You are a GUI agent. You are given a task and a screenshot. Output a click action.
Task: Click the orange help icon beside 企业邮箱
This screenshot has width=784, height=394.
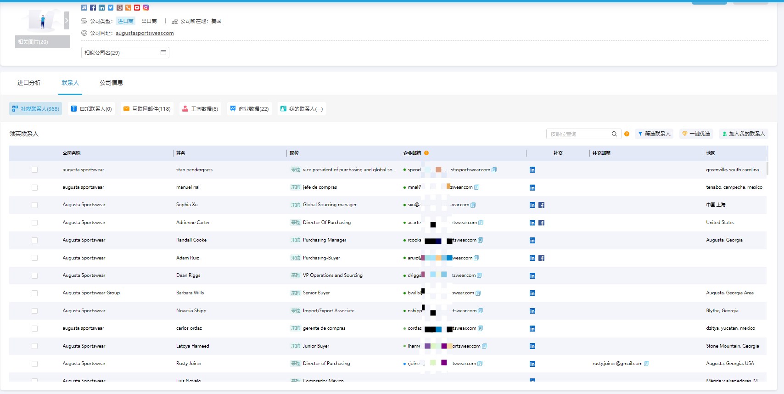[426, 153]
